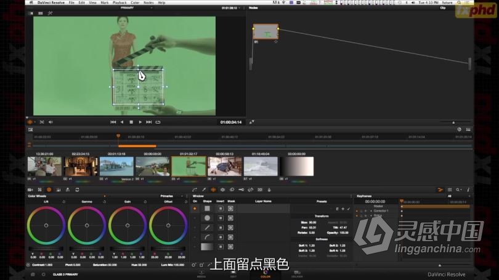Open the Primaries mode dropdown
This screenshot has height=280, width=499.
coord(171,196)
